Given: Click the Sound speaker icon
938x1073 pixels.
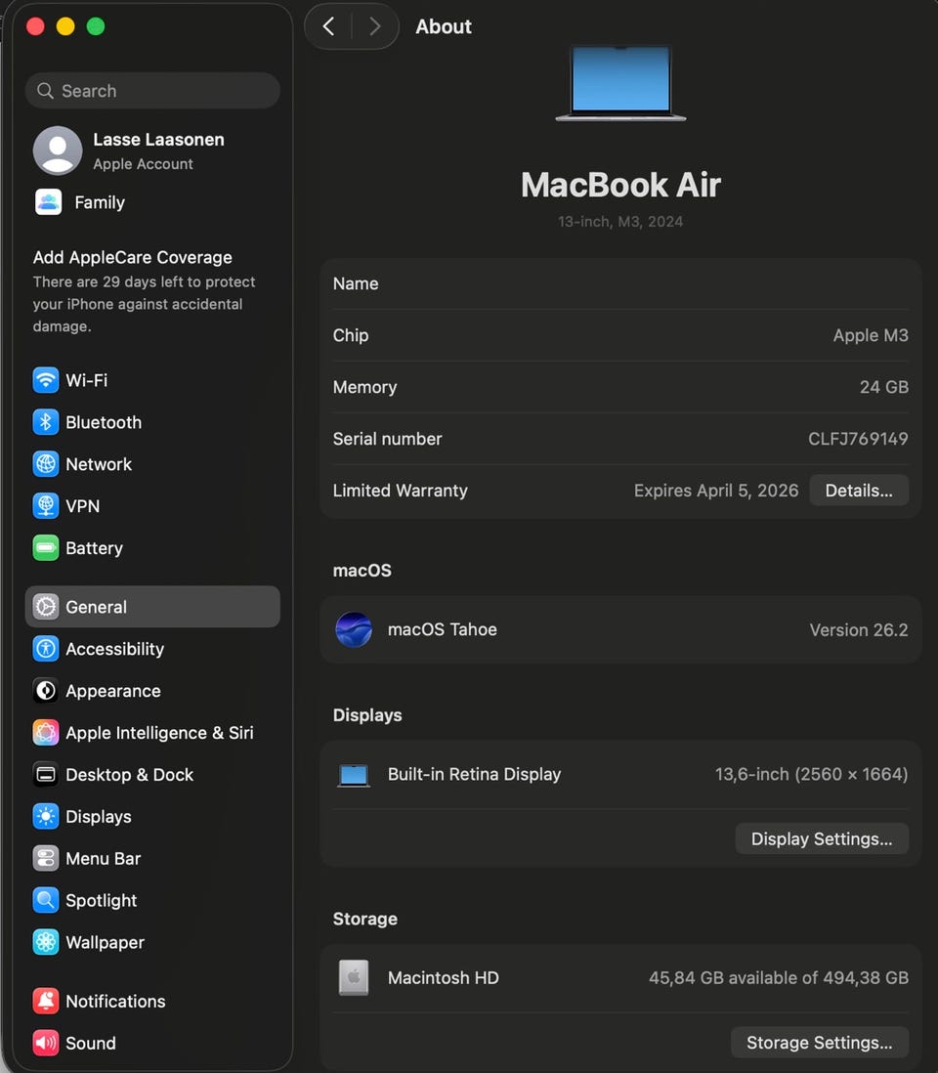Looking at the screenshot, I should click(x=46, y=1043).
